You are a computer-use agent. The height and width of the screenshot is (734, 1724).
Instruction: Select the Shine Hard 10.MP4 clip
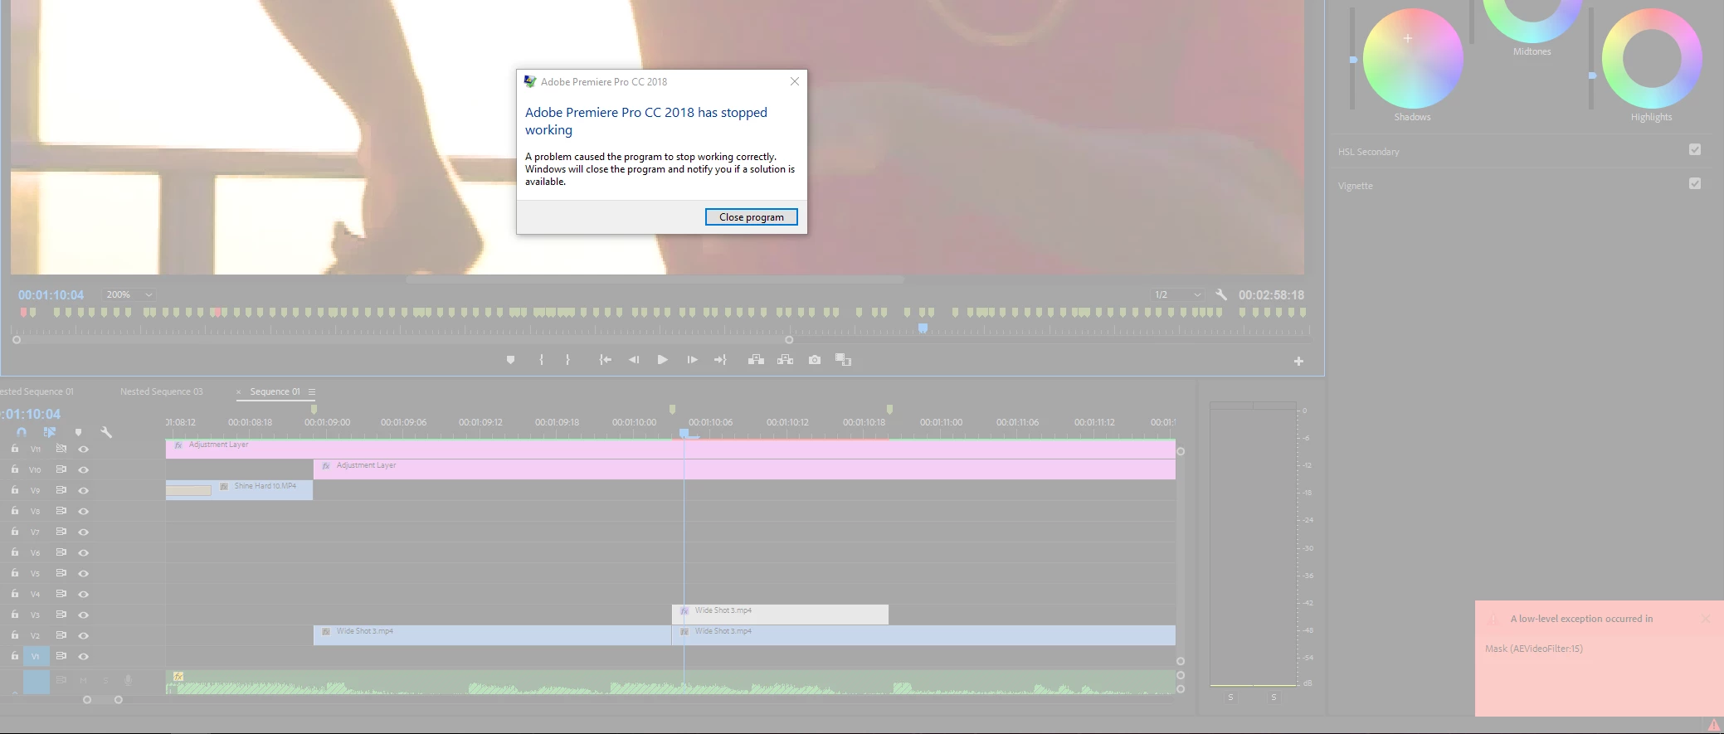tap(239, 490)
